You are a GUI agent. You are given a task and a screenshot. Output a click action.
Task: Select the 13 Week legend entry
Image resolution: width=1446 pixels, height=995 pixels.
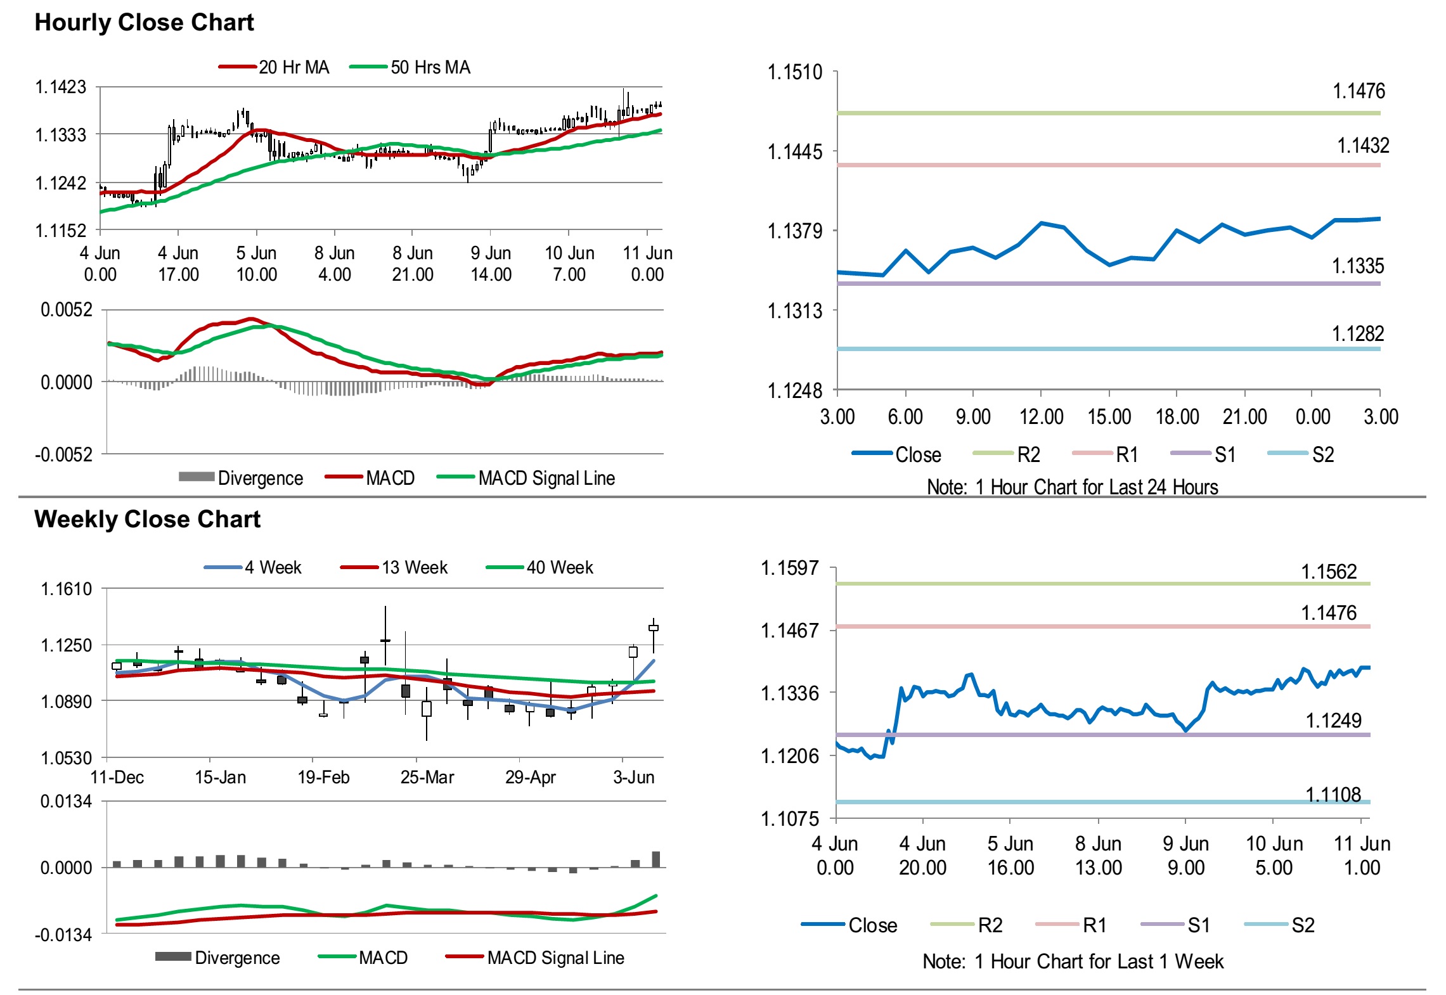click(x=414, y=567)
